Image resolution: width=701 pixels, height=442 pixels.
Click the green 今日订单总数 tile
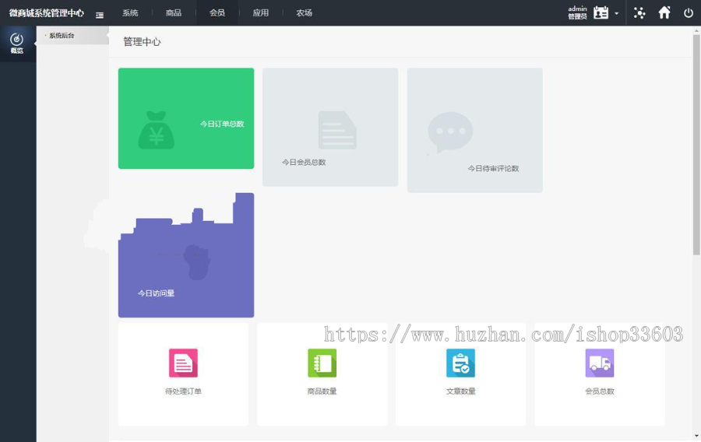click(186, 118)
